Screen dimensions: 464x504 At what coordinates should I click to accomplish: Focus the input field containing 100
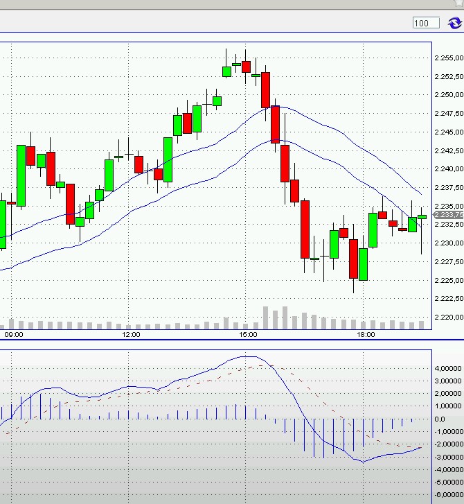[426, 23]
